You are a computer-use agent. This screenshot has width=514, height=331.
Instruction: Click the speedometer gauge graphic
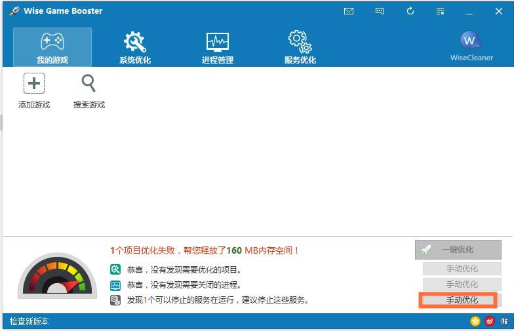[x=58, y=275]
